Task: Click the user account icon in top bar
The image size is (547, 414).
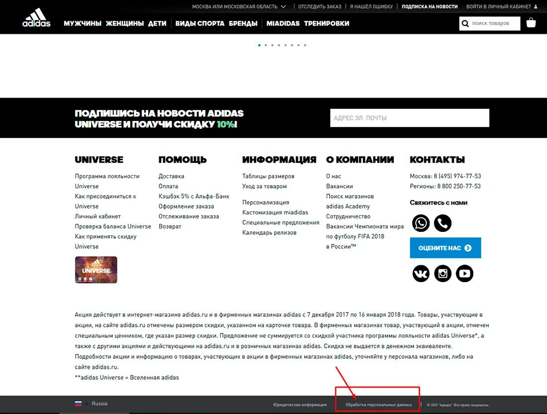Action: 536,6
